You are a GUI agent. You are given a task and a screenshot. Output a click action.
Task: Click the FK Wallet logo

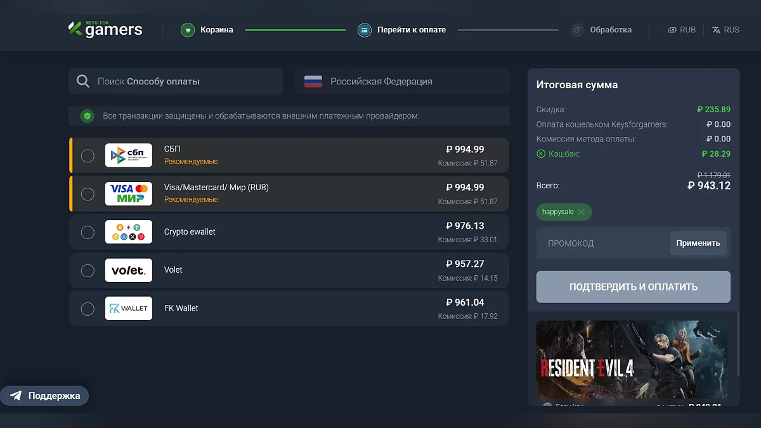(x=129, y=308)
